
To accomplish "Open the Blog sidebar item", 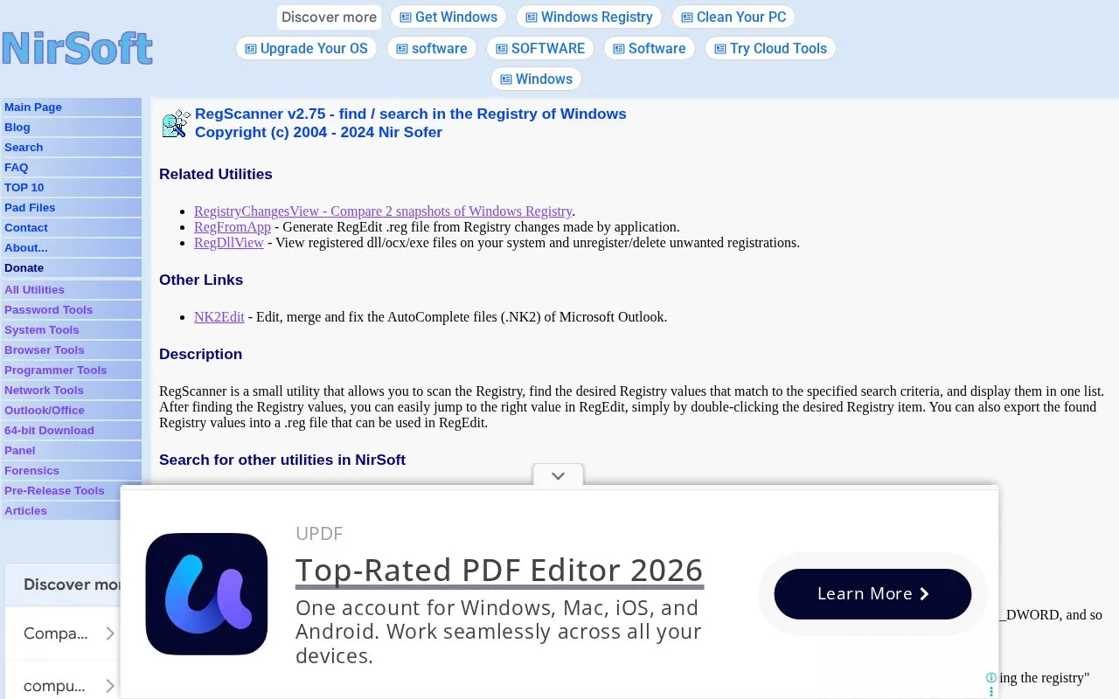I will click(x=72, y=128).
